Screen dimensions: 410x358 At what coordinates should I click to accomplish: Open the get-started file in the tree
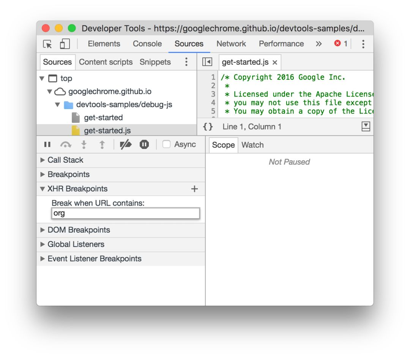click(x=103, y=117)
